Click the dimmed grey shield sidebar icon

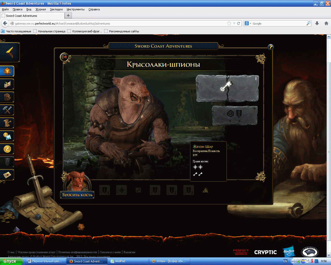coord(7,162)
